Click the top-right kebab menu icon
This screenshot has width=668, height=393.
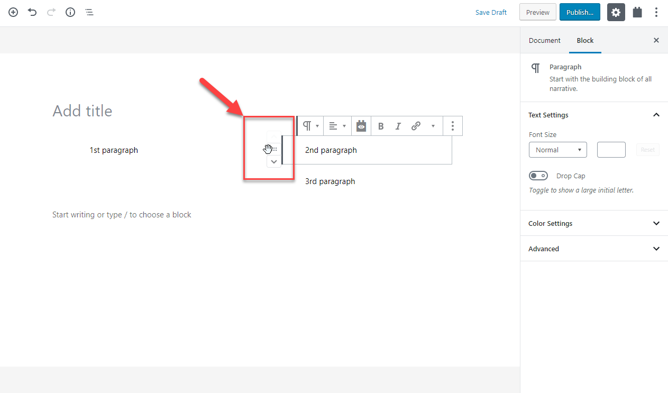(x=656, y=12)
